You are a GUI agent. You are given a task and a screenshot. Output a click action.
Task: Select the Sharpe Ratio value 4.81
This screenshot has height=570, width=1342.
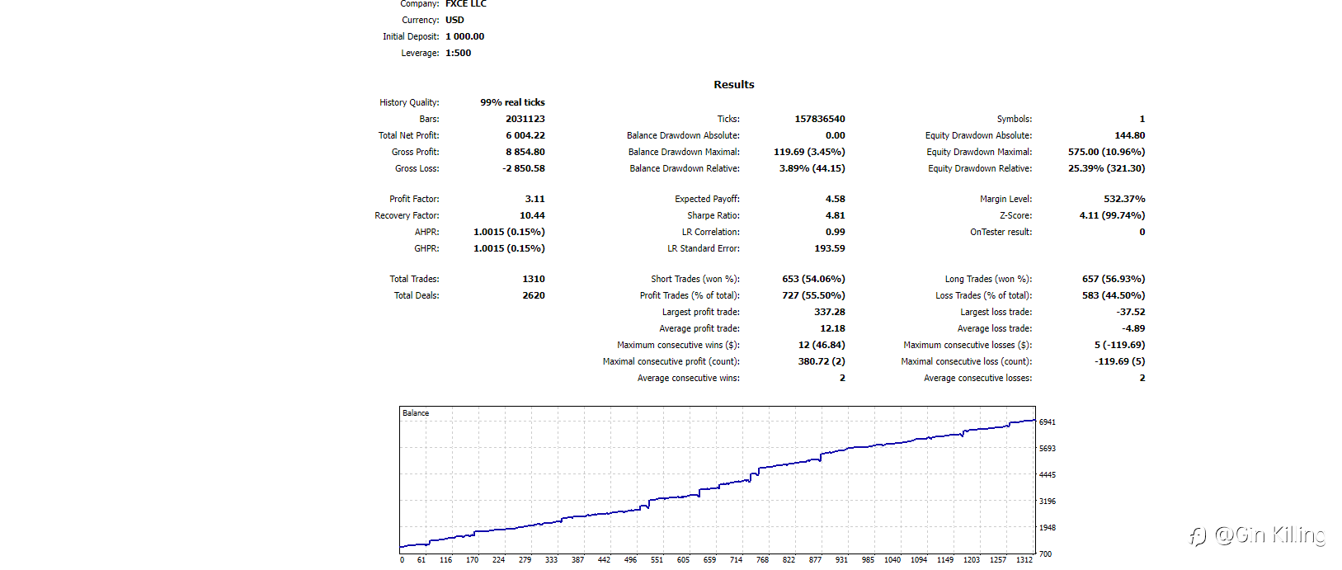(x=836, y=215)
